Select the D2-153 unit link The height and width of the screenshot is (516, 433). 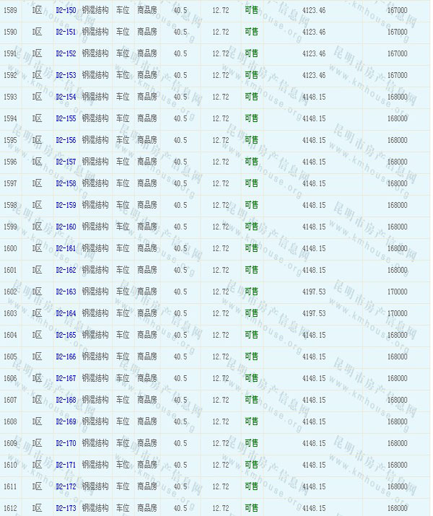(x=66, y=76)
